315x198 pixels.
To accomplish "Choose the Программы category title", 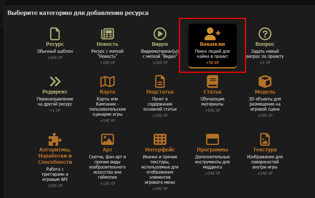I will point(212,150).
